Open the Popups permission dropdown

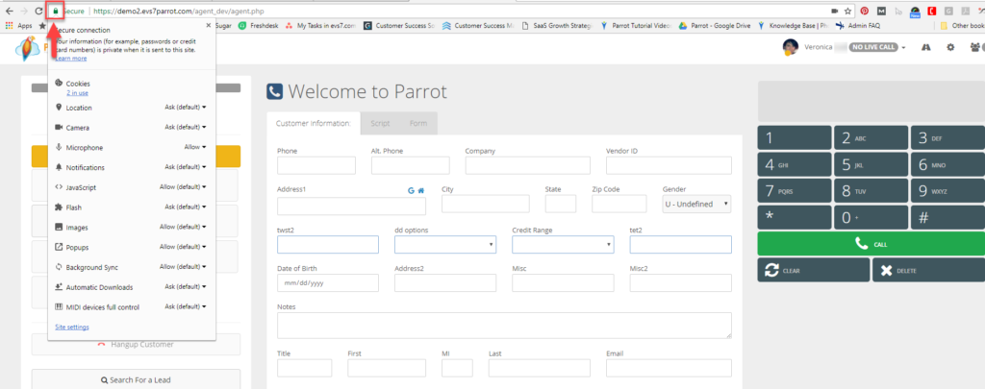[x=183, y=247]
